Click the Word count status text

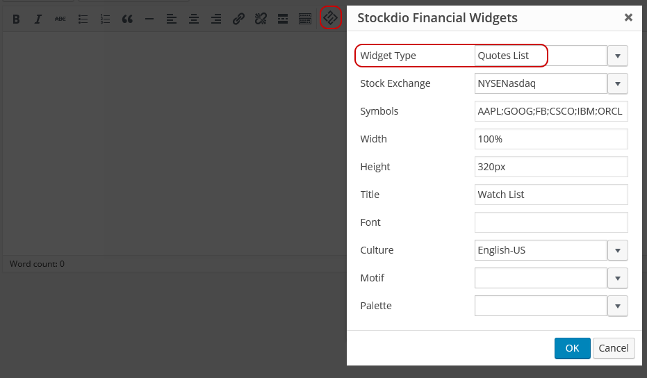[37, 264]
